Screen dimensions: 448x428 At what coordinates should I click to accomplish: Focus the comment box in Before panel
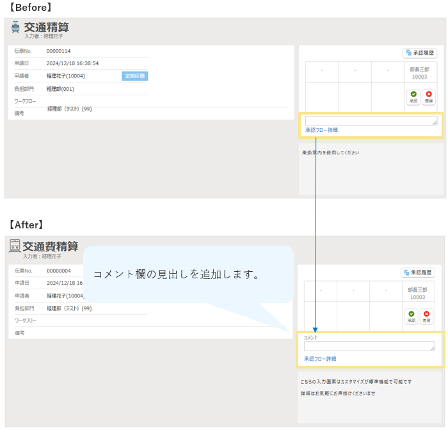(370, 120)
